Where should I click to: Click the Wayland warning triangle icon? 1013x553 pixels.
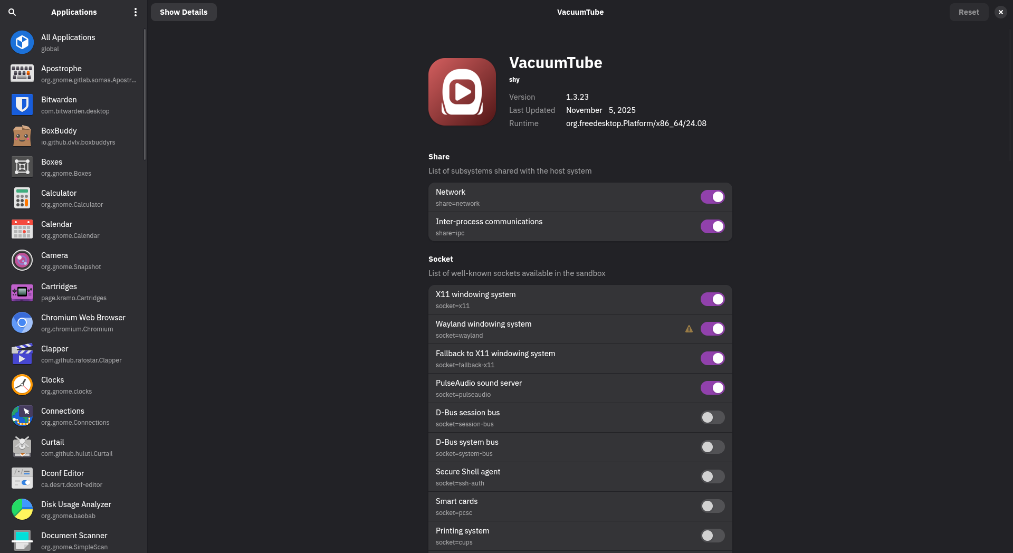point(689,329)
